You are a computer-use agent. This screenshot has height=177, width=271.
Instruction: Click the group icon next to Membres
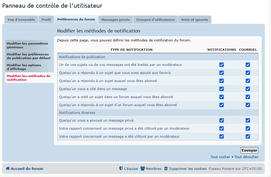click(x=142, y=168)
